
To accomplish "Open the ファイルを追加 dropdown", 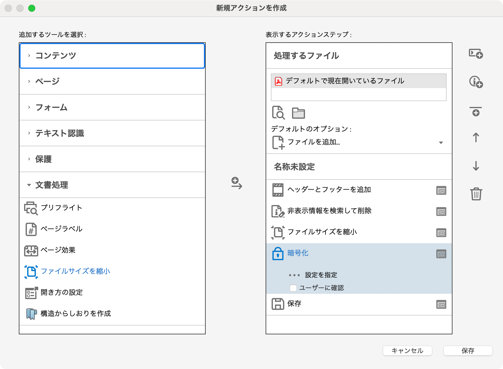I will point(441,143).
